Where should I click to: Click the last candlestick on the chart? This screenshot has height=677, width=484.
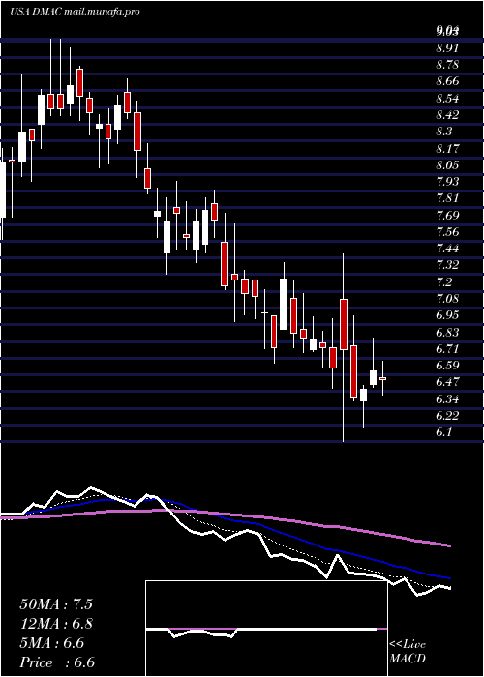point(382,378)
